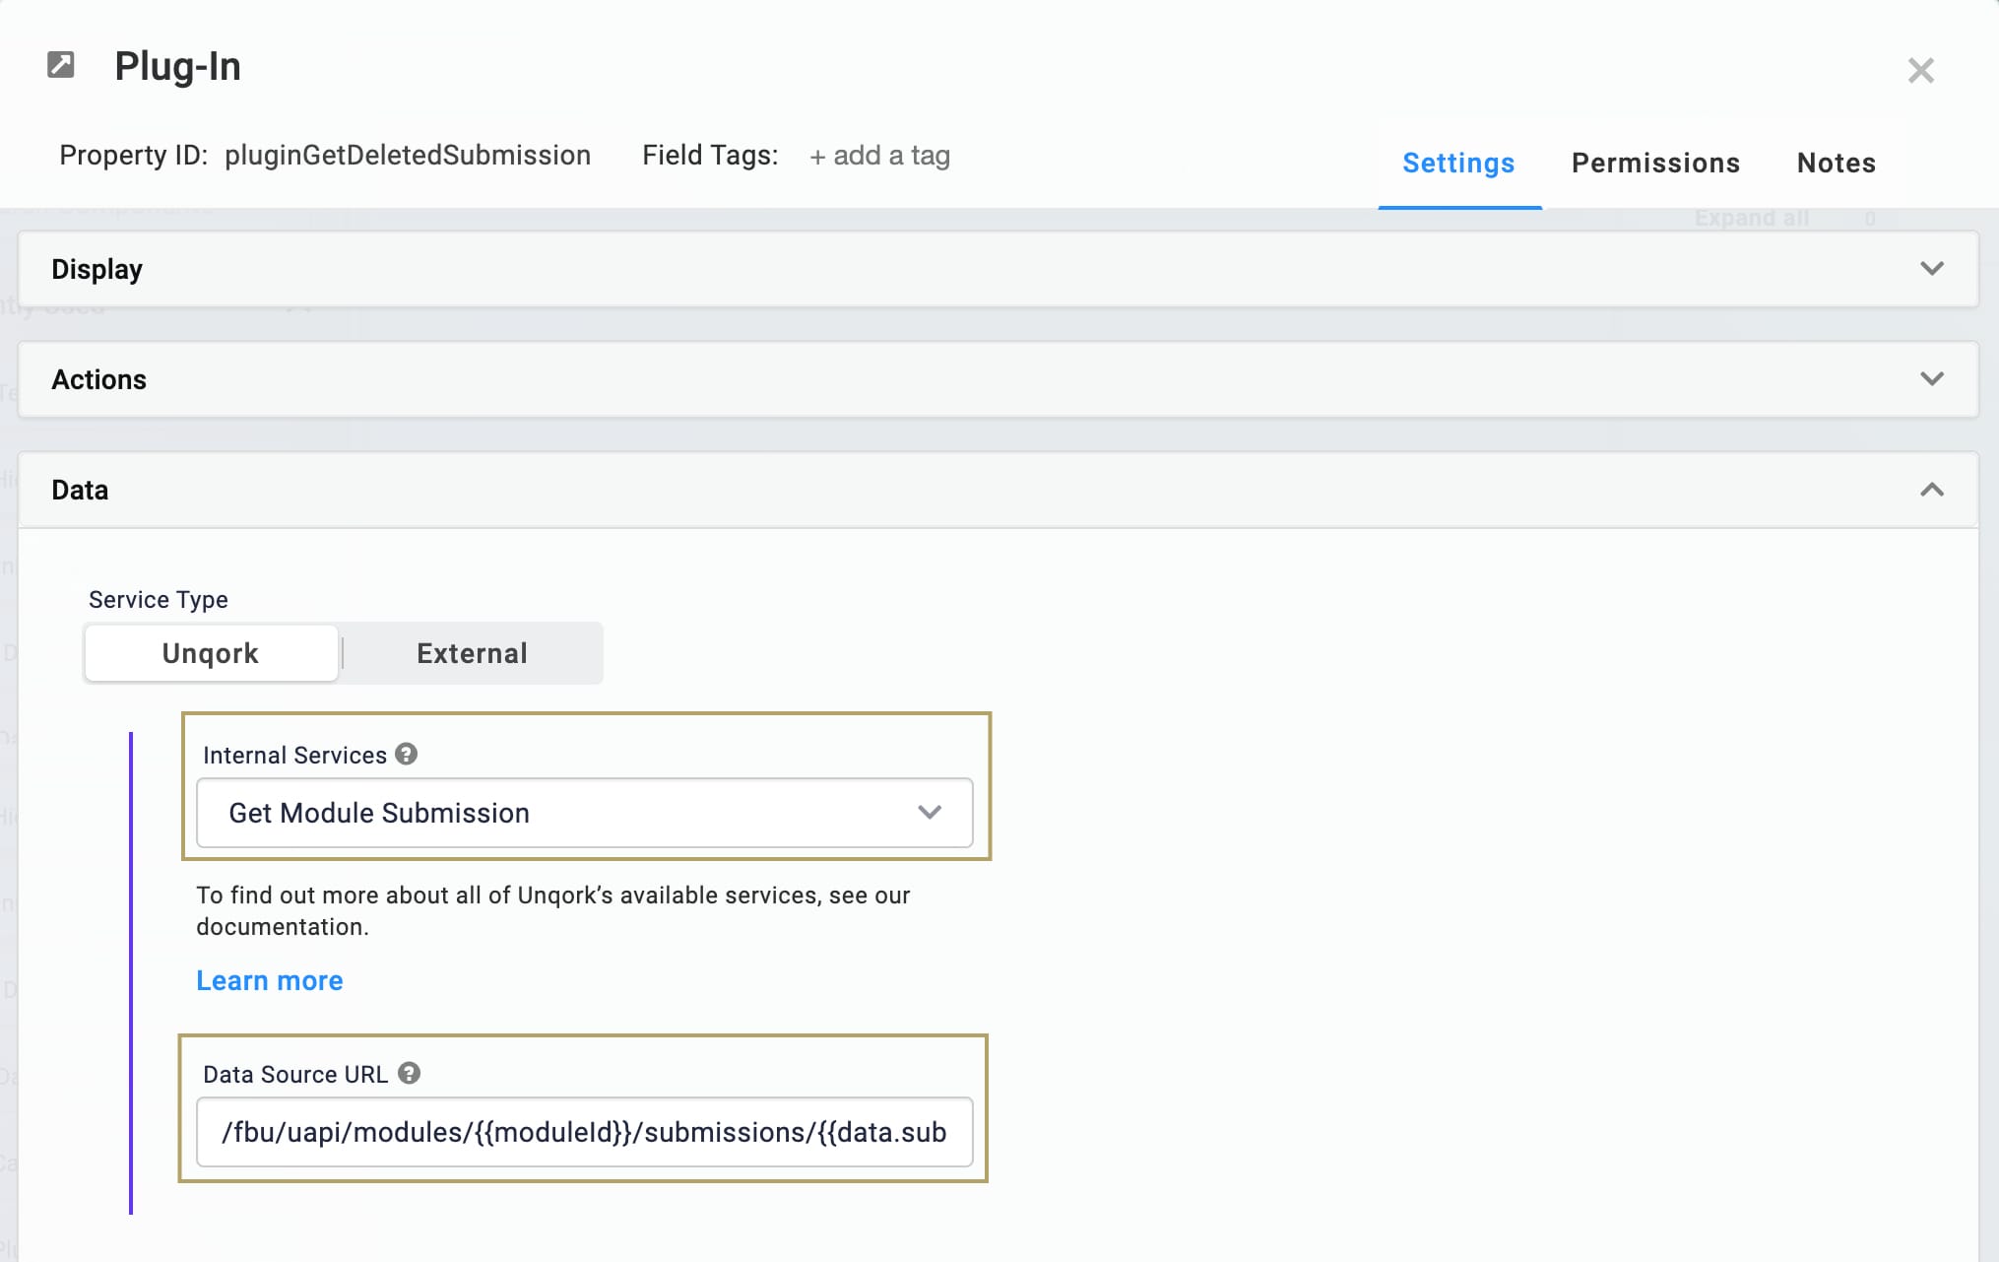The width and height of the screenshot is (1999, 1262).
Task: Switch to the Settings tab
Action: point(1458,163)
